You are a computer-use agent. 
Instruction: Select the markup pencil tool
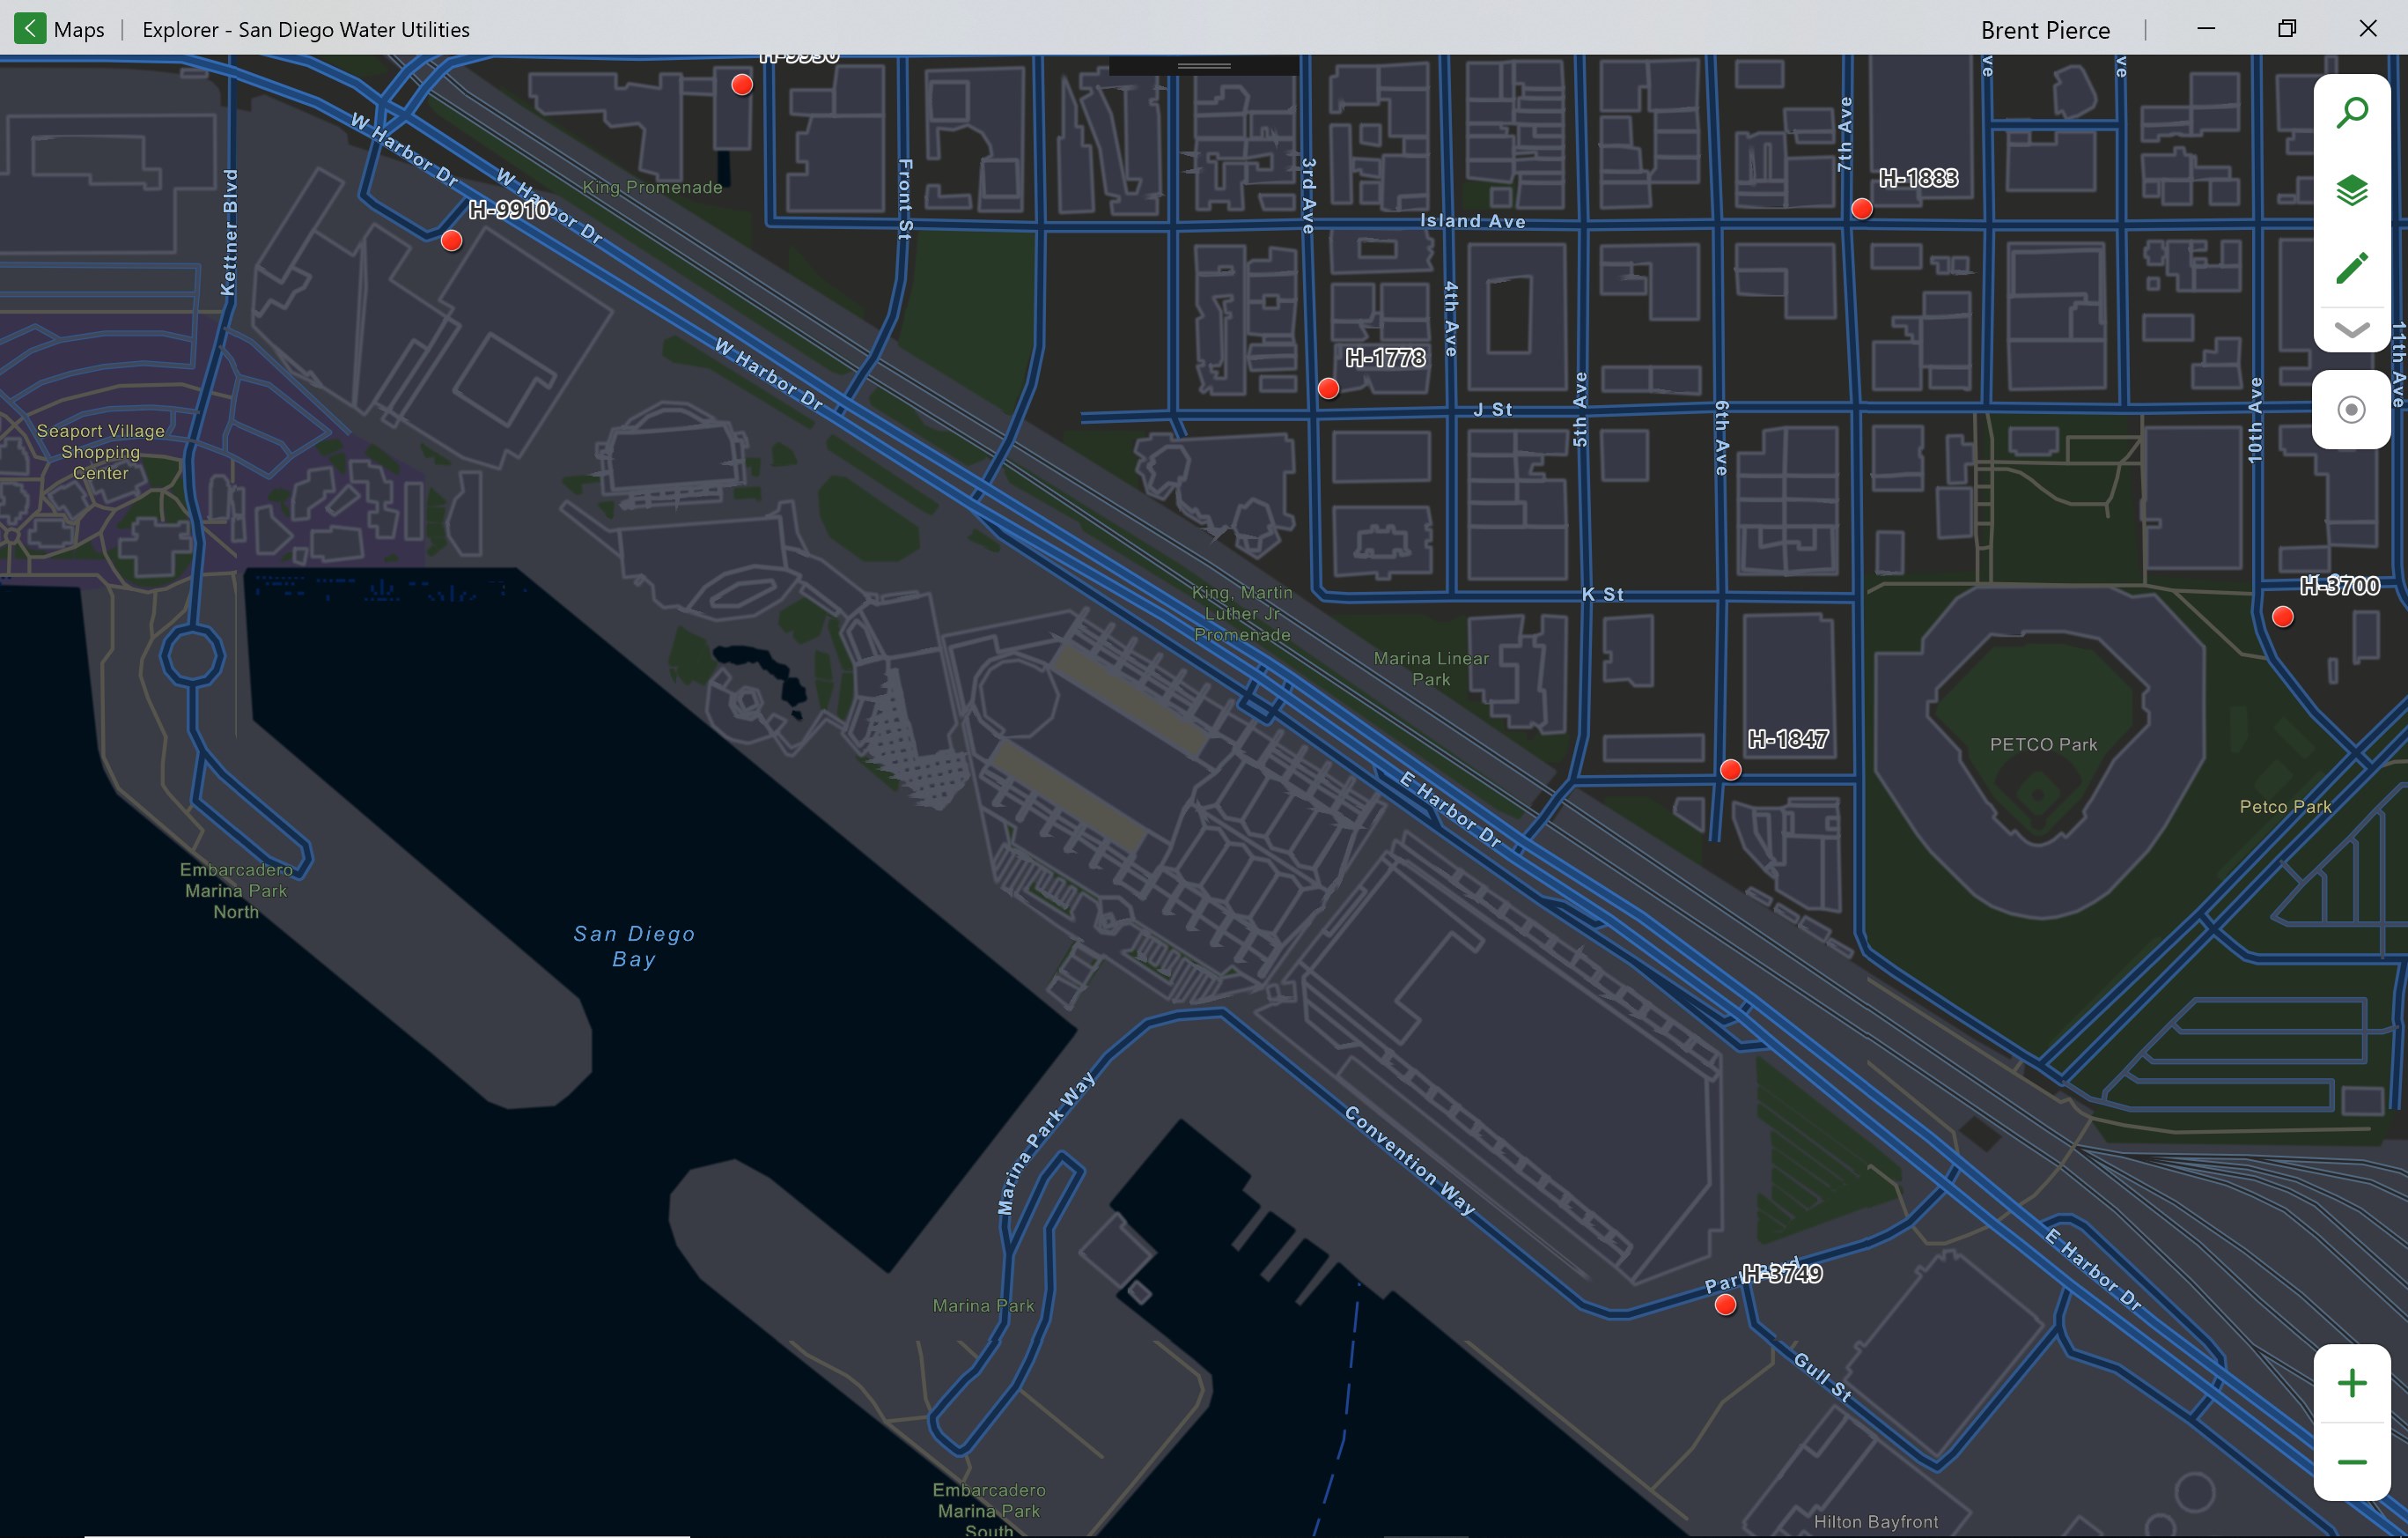coord(2351,267)
